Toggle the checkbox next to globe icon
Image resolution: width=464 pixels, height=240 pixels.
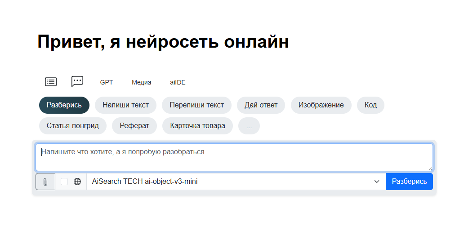[64, 182]
